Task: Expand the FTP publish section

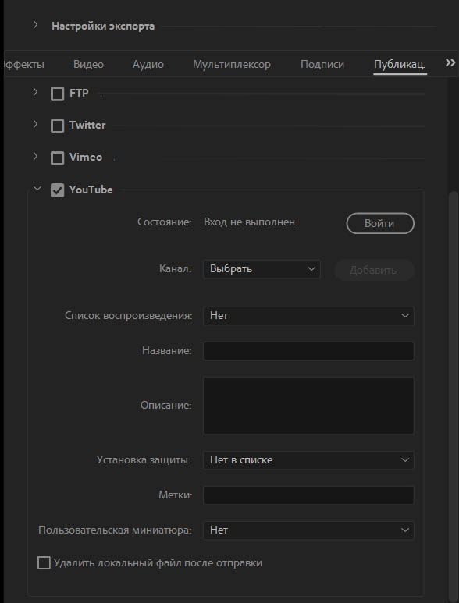Action: (x=35, y=92)
